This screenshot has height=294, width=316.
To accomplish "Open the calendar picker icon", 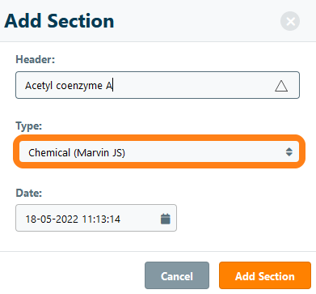I will (x=166, y=219).
